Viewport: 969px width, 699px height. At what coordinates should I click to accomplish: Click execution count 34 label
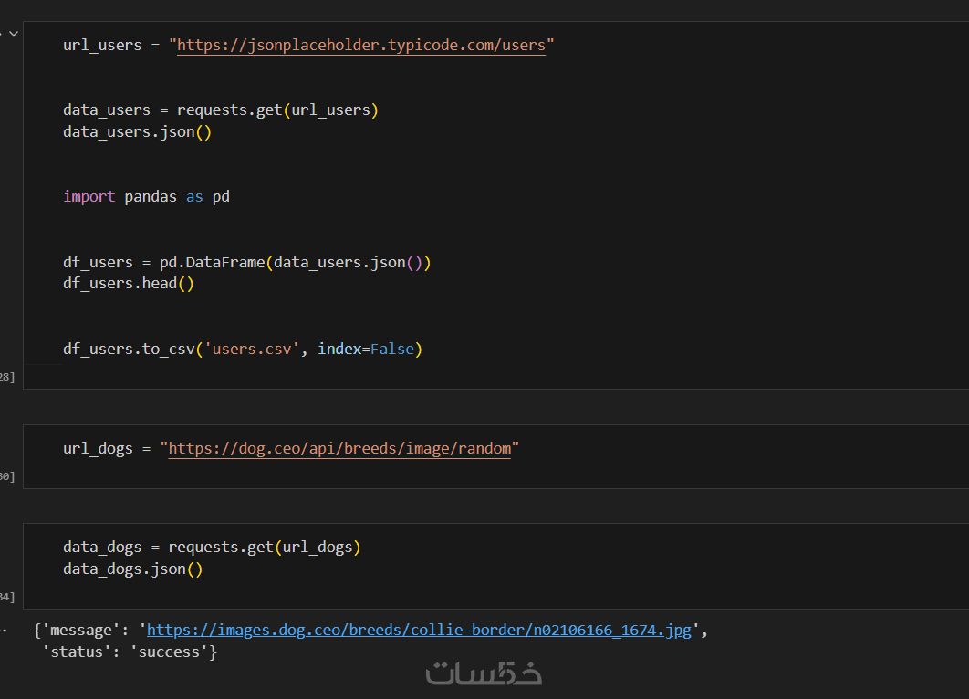7,597
